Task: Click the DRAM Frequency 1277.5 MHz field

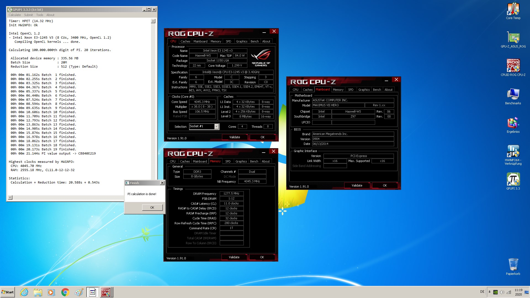Action: [231, 194]
